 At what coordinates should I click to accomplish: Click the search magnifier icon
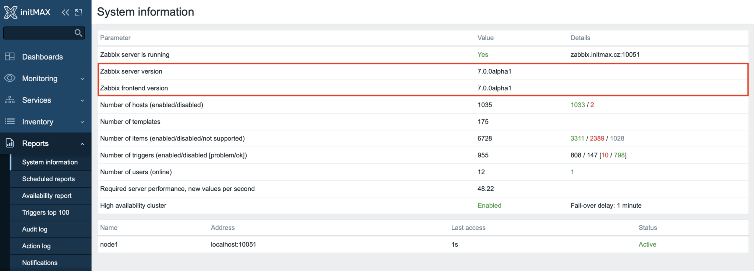click(x=78, y=33)
